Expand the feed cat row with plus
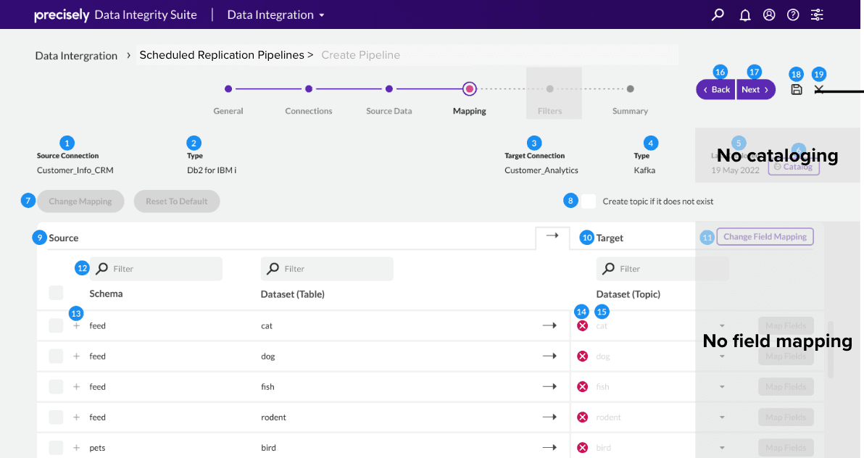The image size is (864, 458). point(77,325)
